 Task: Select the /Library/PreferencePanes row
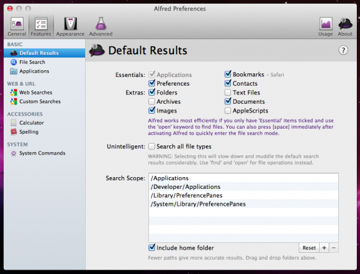click(x=243, y=195)
